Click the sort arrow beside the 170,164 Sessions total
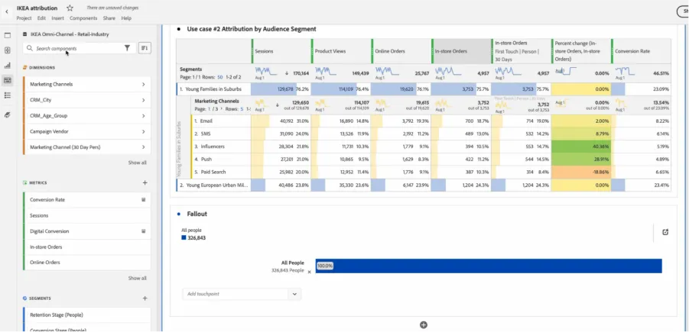The height and width of the screenshot is (332, 689). [287, 73]
